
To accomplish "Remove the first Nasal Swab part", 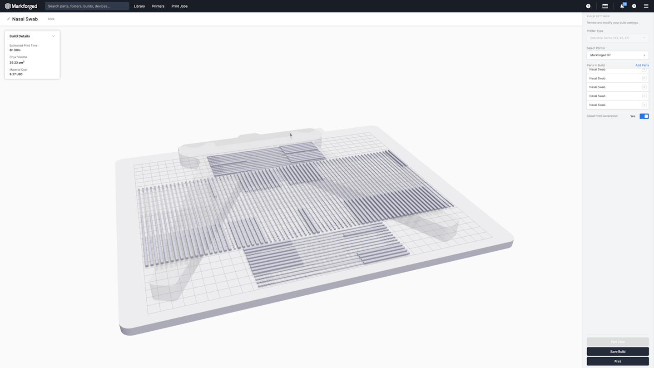I will pos(644,69).
